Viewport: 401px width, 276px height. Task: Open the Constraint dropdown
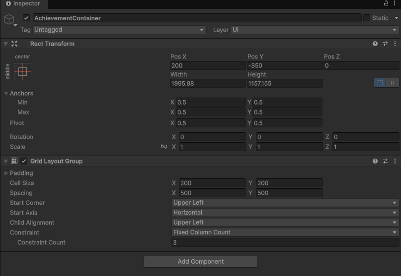(285, 232)
